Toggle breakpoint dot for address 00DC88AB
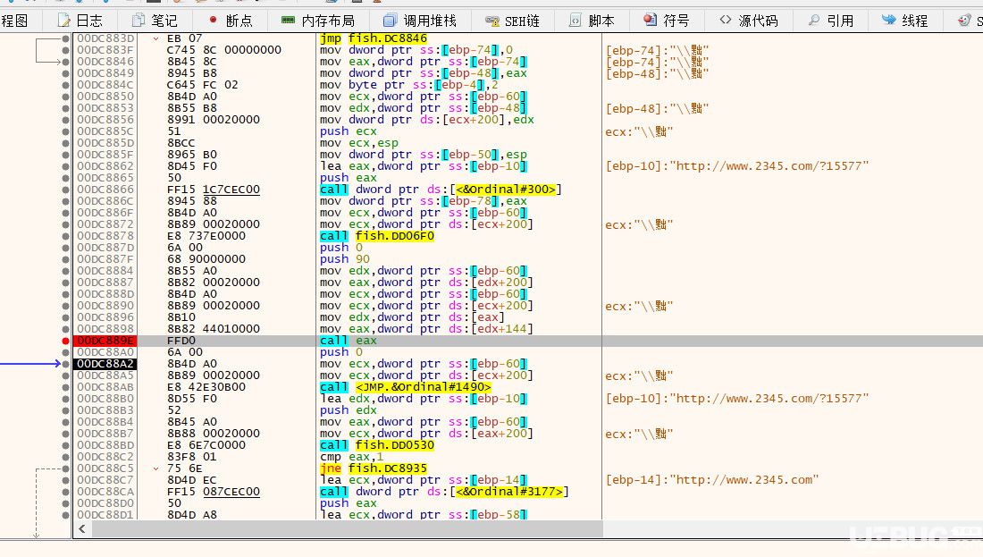Screen dimensions: 983x557 pos(65,387)
